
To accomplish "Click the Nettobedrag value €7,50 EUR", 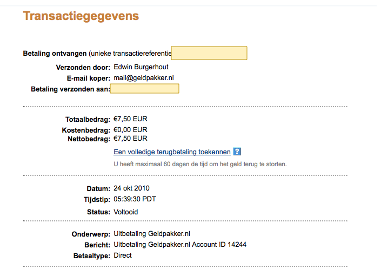I will [130, 139].
